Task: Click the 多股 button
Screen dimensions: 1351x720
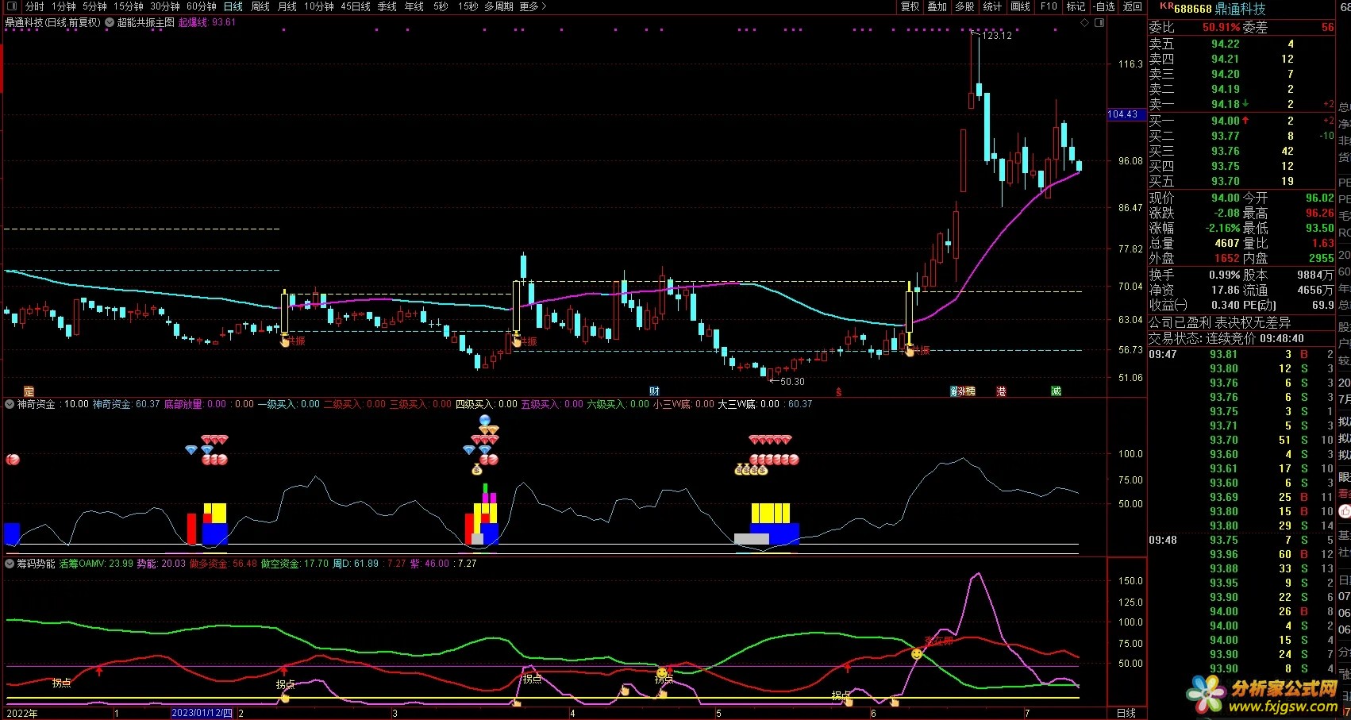Action: [964, 6]
